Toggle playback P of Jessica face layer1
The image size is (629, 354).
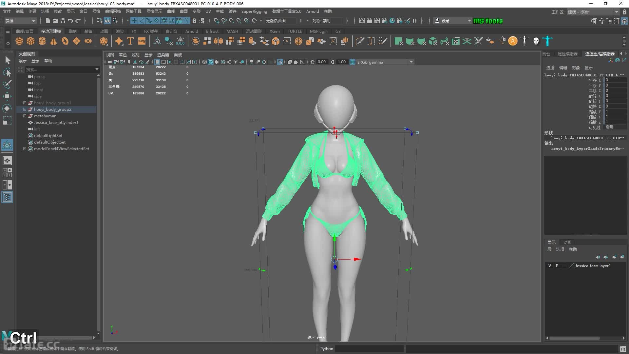click(x=557, y=266)
